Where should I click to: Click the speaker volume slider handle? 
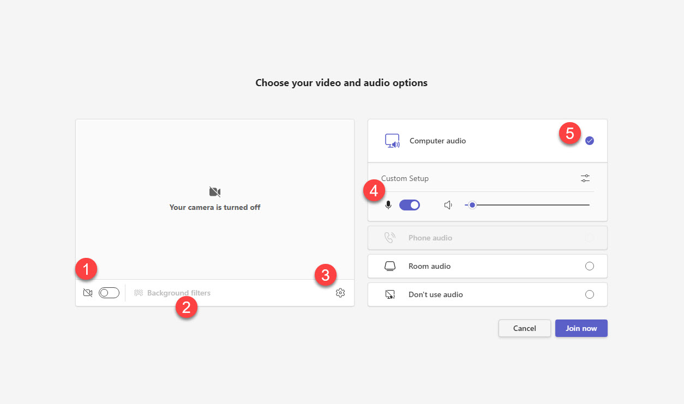pos(472,205)
